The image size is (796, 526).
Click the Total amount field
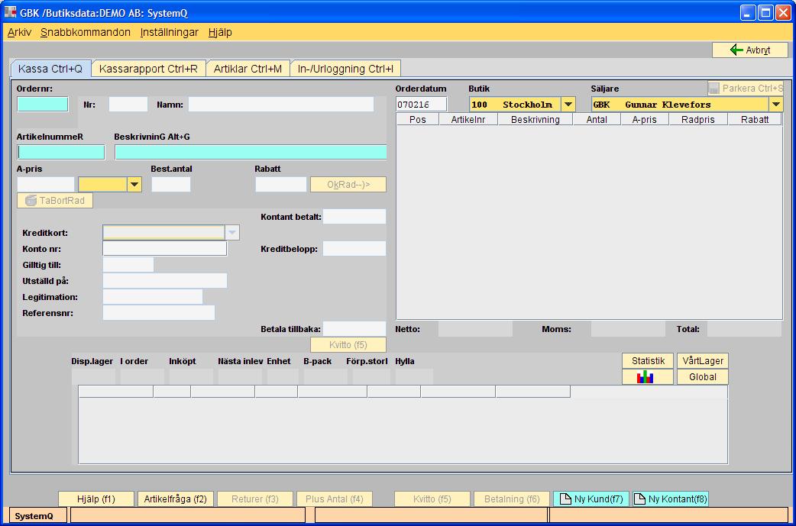744,329
